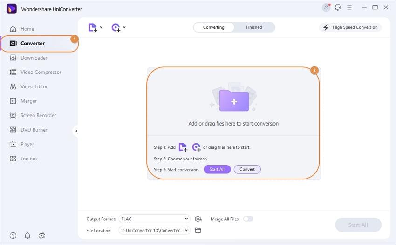Click the Video Compressor icon
The width and height of the screenshot is (396, 245).
click(13, 72)
